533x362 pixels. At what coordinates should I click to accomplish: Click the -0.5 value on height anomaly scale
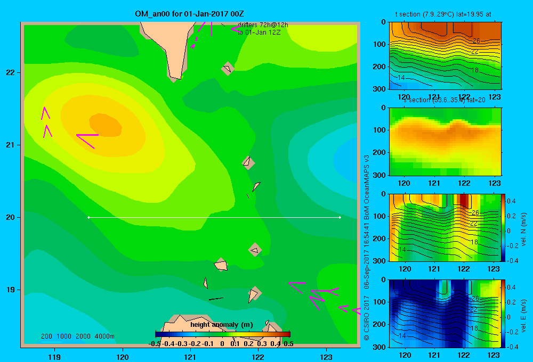tap(155, 344)
